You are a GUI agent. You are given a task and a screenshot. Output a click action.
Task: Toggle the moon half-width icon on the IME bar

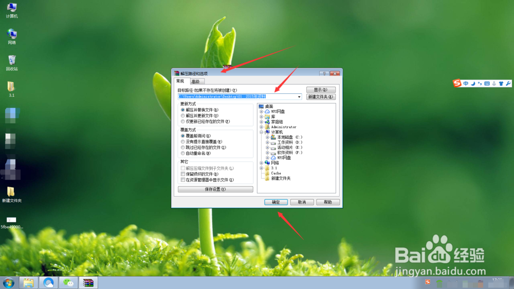pos(473,84)
